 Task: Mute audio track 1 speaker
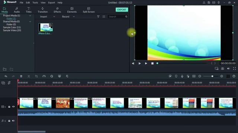click(x=13, y=121)
